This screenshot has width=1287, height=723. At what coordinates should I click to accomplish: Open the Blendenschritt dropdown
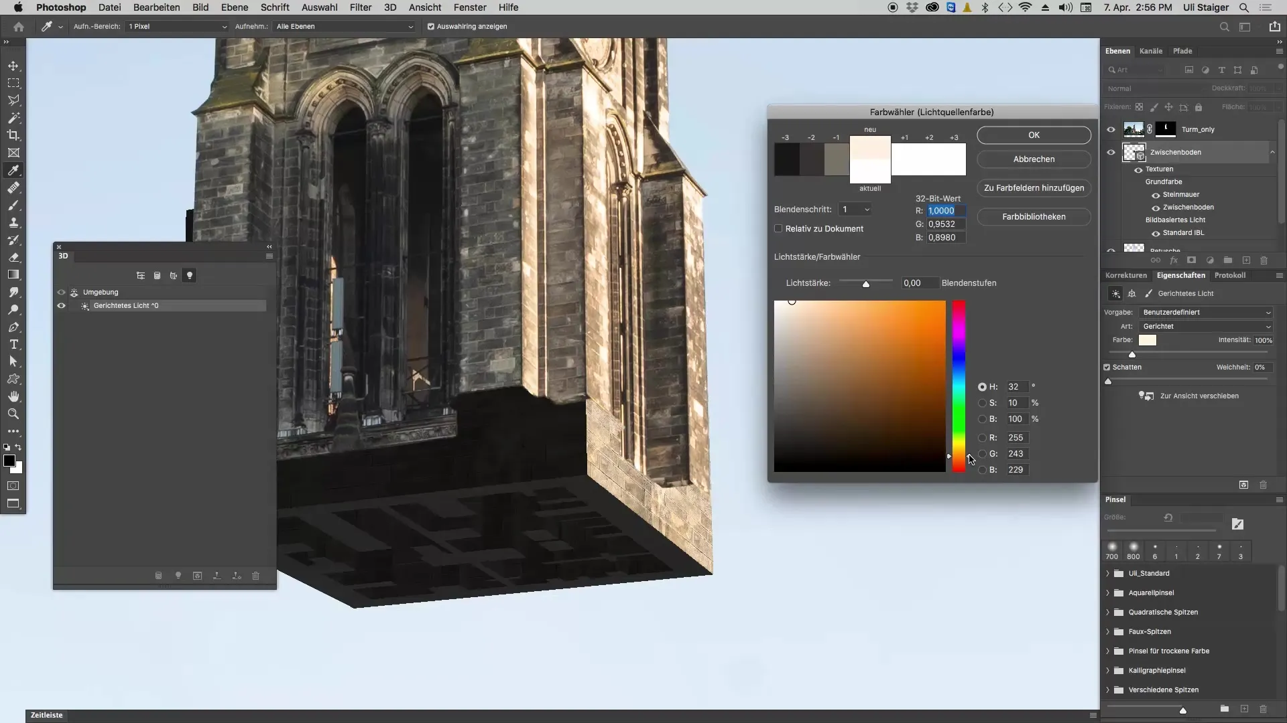tap(855, 210)
